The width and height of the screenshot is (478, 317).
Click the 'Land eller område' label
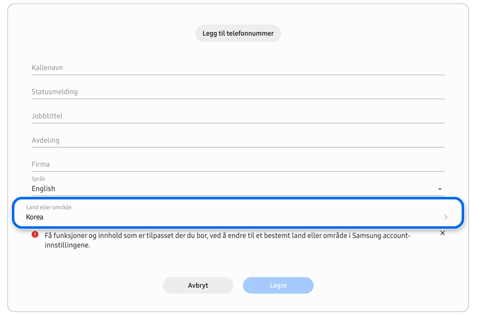(48, 208)
